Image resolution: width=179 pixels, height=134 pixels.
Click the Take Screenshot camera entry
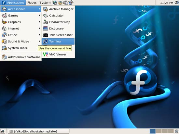click(58, 35)
